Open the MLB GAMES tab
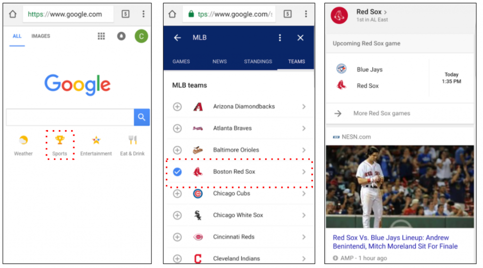Screen dimensions: 483x268 click(x=181, y=62)
